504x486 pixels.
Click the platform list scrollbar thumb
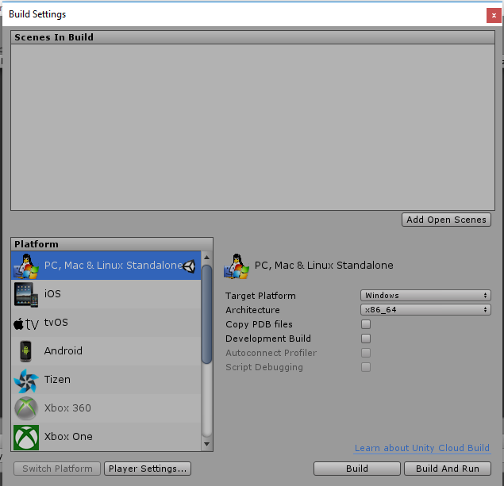coord(206,315)
